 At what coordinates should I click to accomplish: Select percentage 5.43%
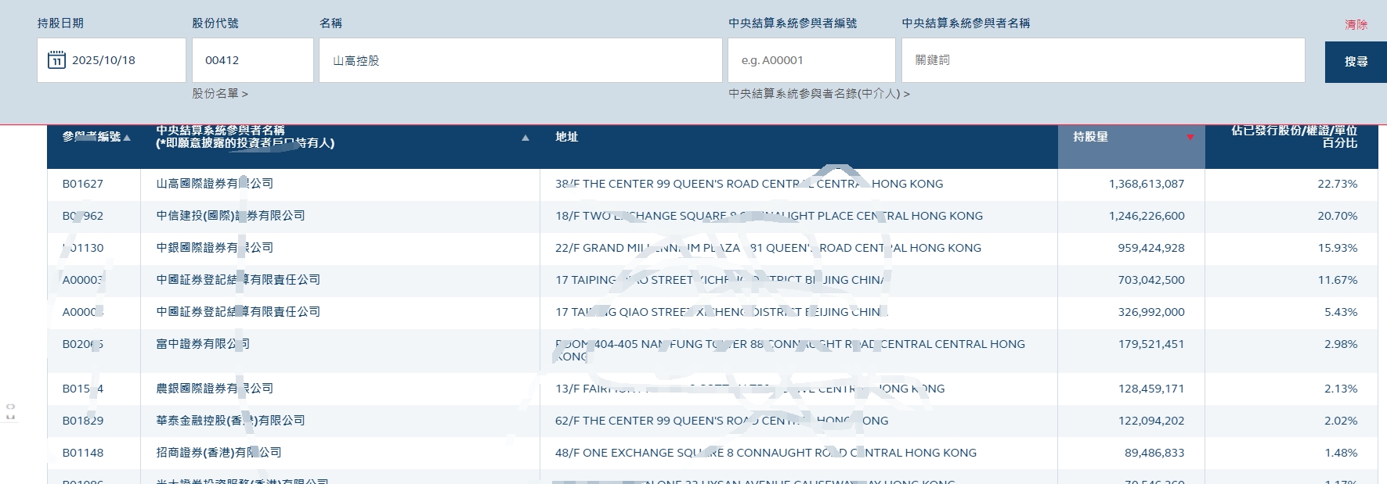click(x=1341, y=312)
